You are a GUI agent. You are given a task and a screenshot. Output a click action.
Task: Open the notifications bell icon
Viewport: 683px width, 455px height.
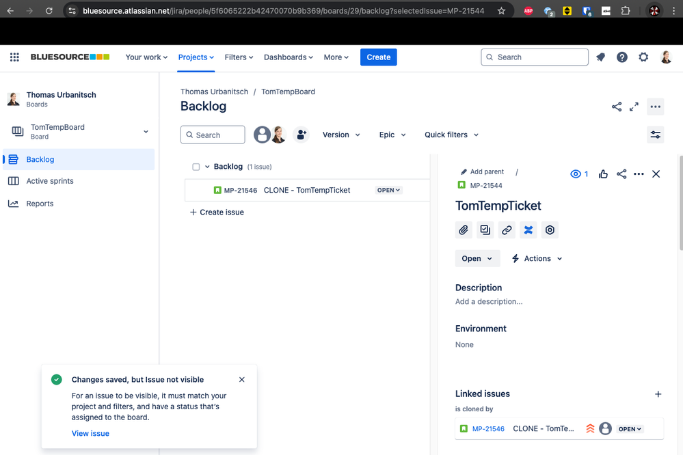tap(600, 57)
